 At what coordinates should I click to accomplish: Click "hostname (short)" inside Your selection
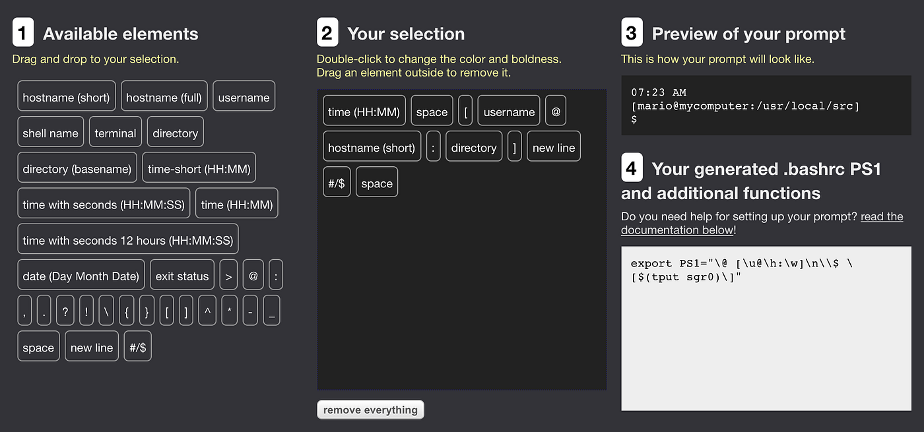pyautogui.click(x=372, y=146)
